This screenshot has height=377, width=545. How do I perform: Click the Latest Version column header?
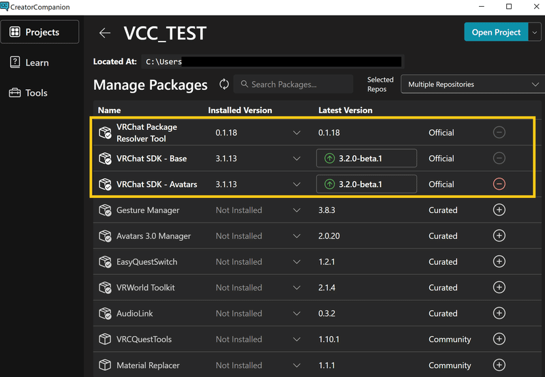[x=345, y=110]
